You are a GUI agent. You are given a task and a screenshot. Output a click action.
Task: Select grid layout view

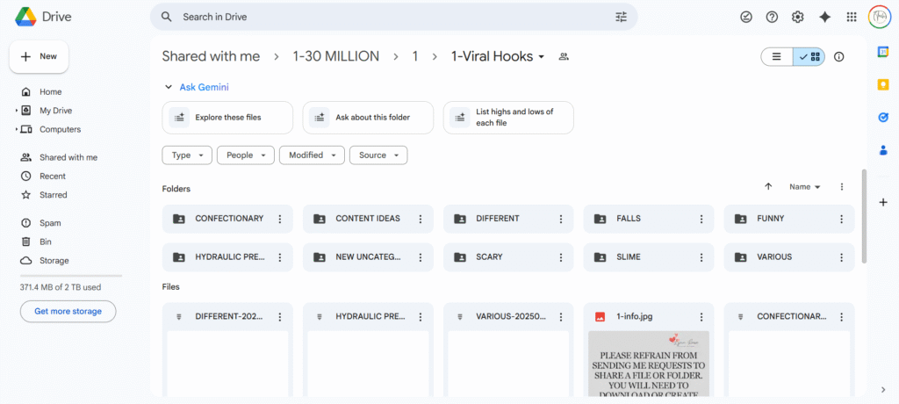point(809,57)
